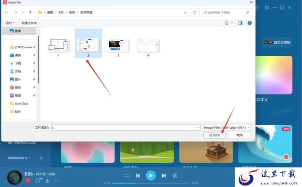The width and height of the screenshot is (302, 187).
Task: Open the skin shirt icon in player title bar
Action: coord(257,8)
